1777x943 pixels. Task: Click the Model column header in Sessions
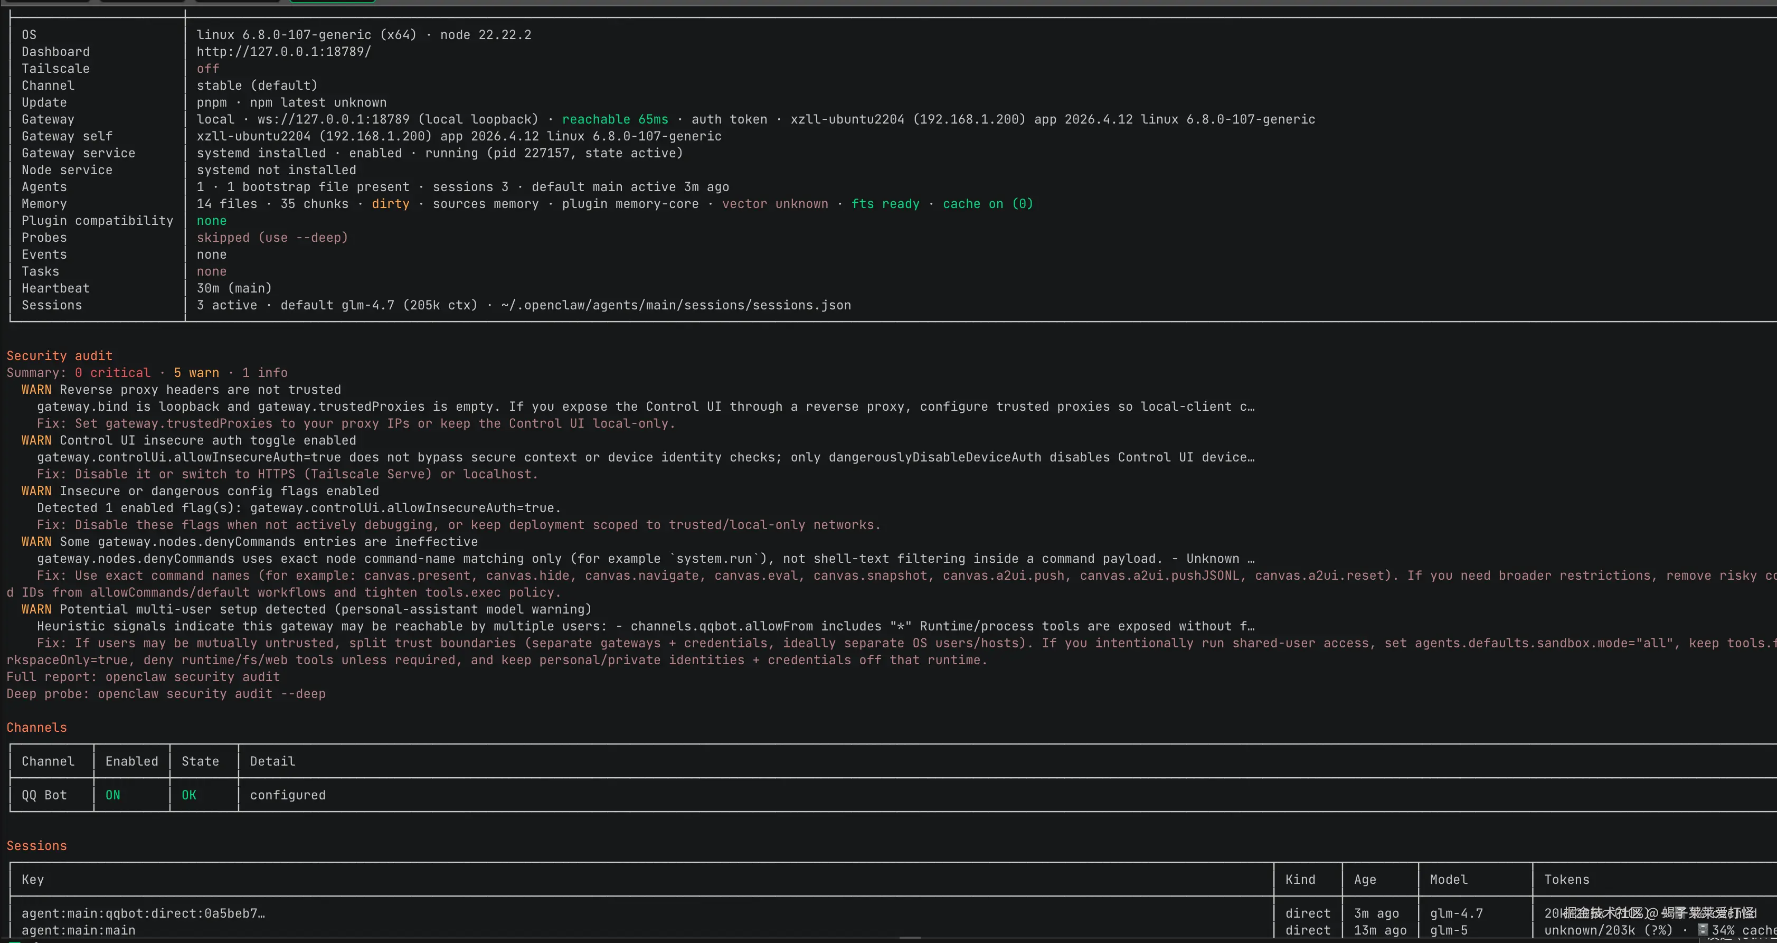[1448, 879]
